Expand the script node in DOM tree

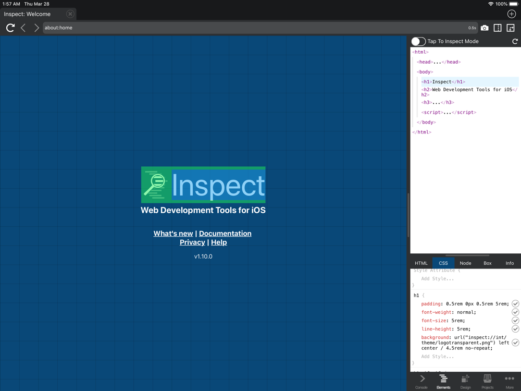coord(449,113)
